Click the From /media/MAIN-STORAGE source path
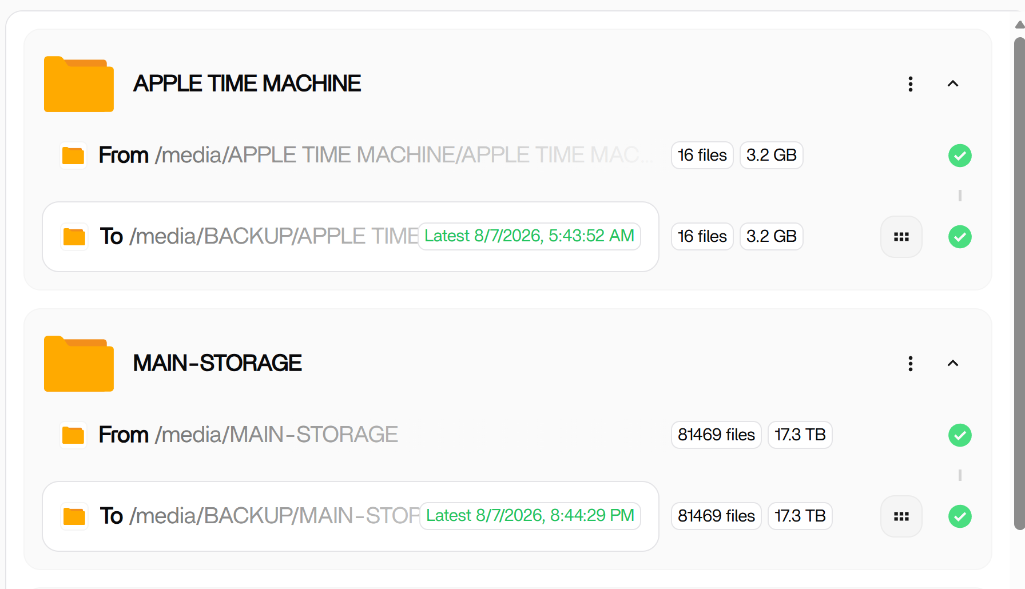The height and width of the screenshot is (589, 1025). tap(248, 435)
